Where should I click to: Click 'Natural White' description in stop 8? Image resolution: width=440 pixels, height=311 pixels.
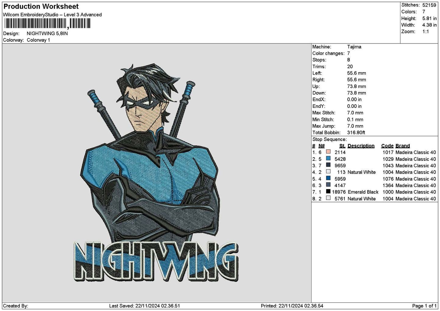tap(362, 199)
